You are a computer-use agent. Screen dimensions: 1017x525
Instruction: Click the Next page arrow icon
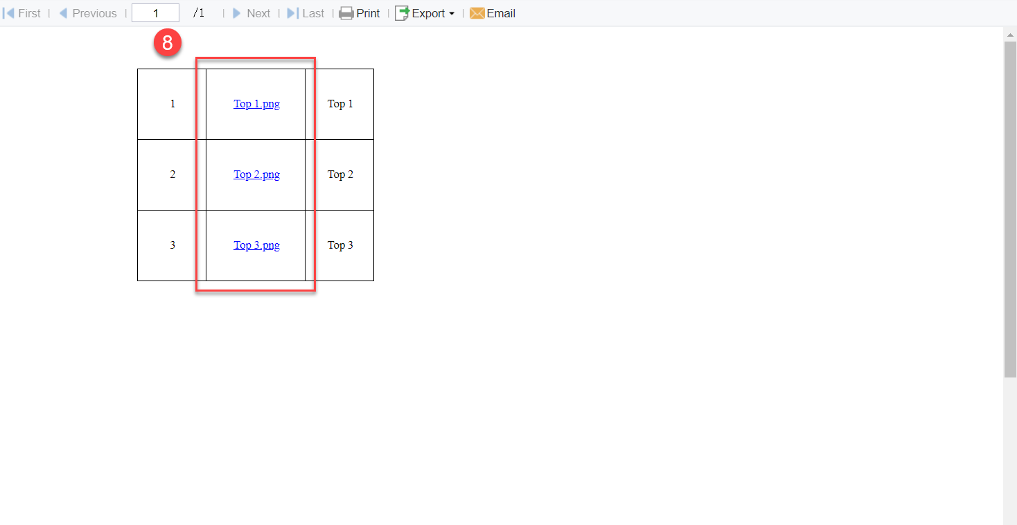(237, 13)
